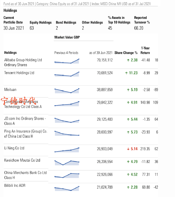
Task: Select the Meituan holding name
Action: point(10,90)
